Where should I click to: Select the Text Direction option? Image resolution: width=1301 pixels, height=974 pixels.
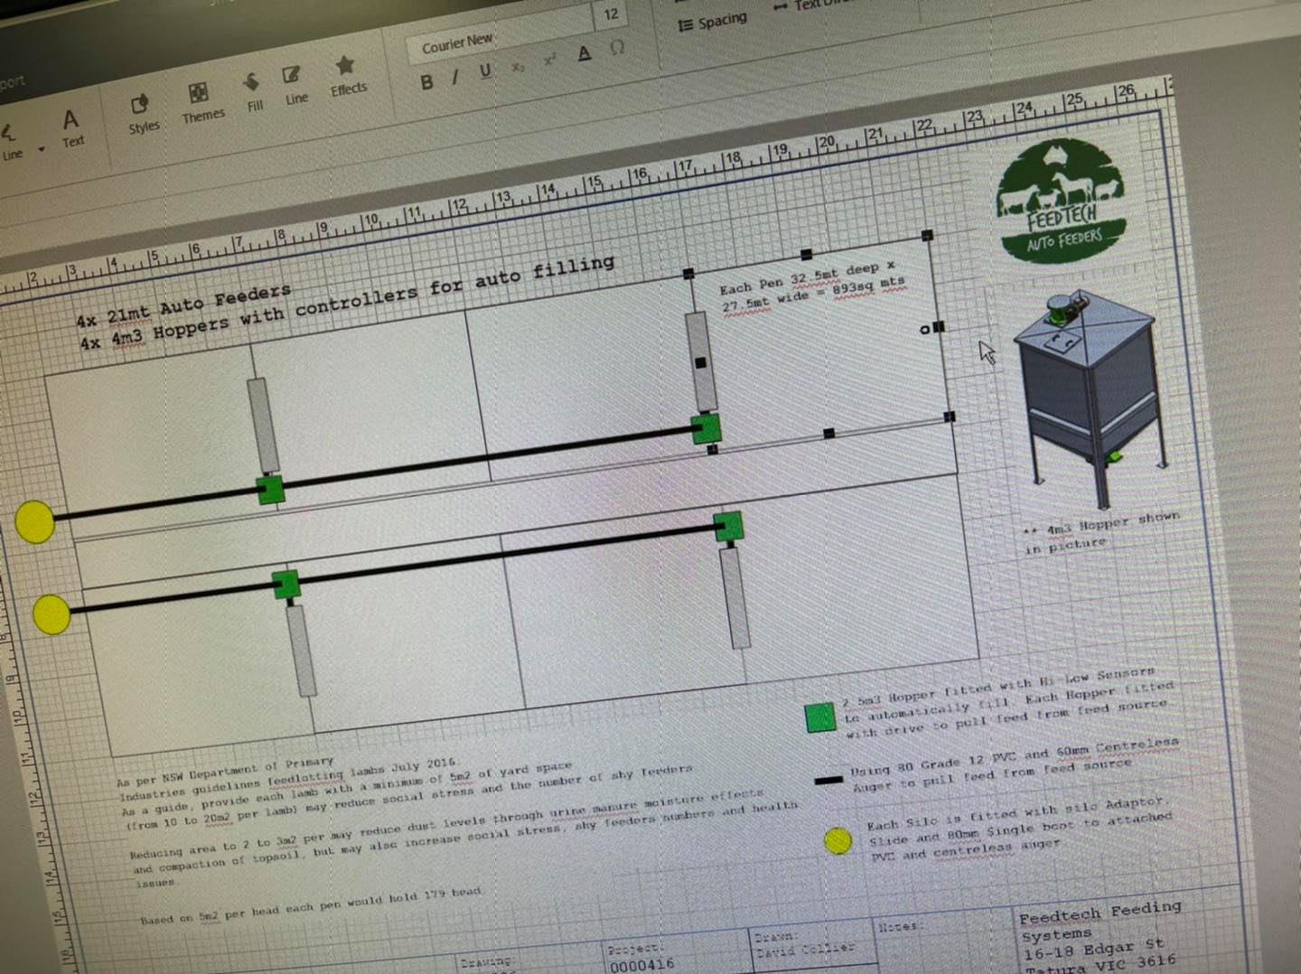click(809, 7)
